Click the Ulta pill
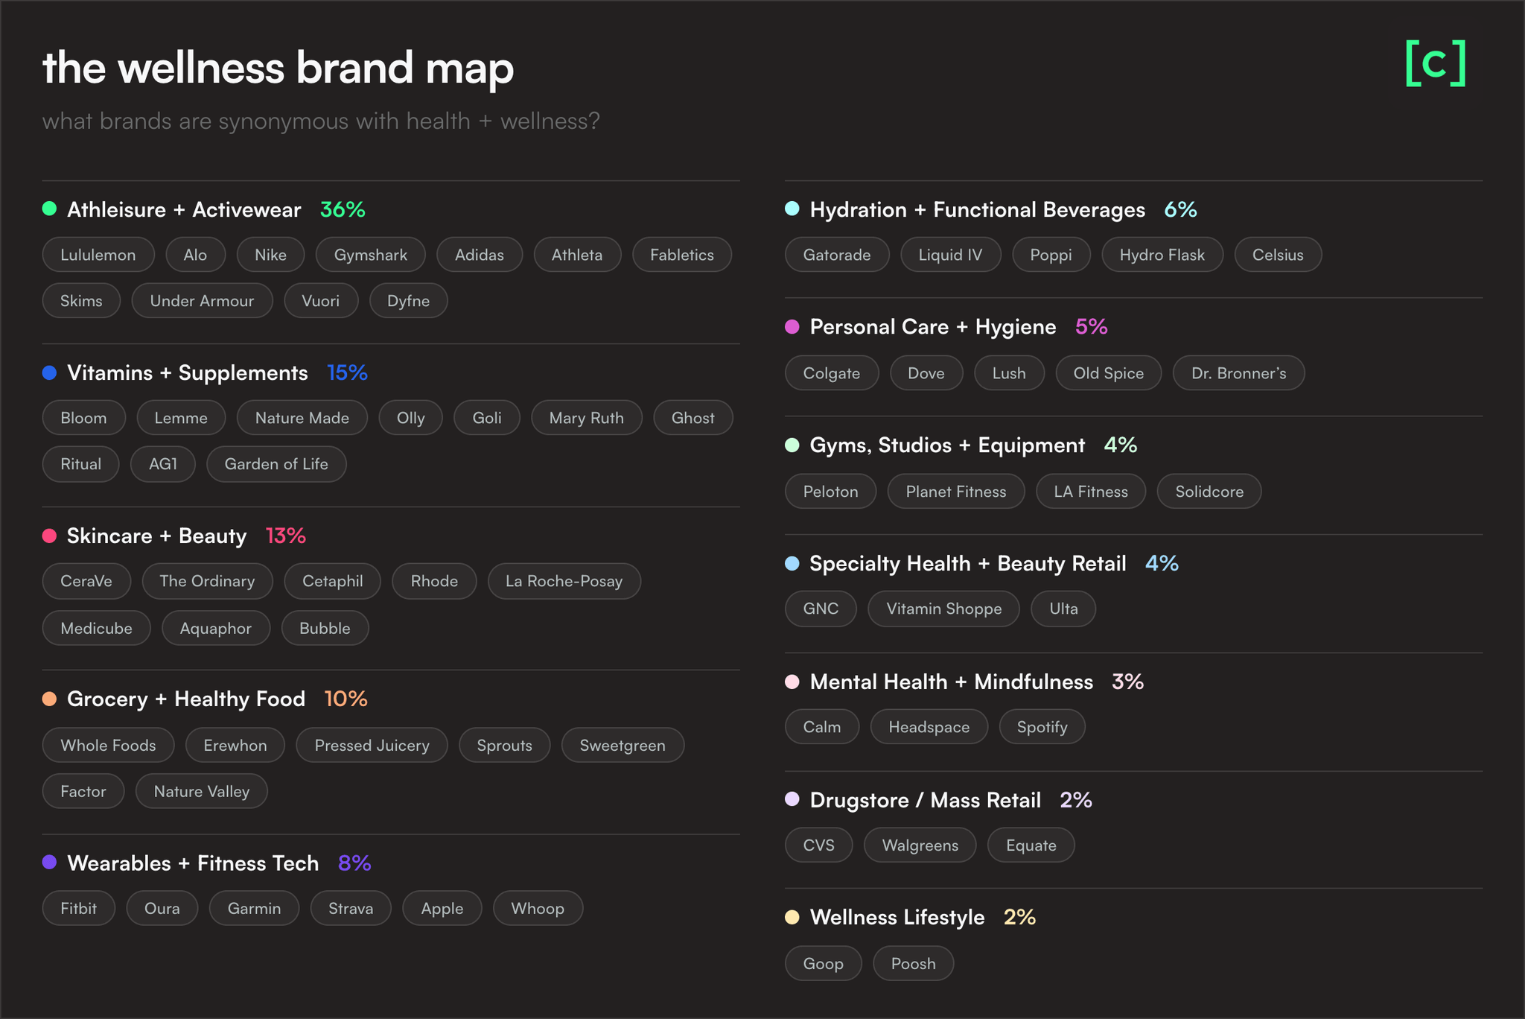The image size is (1525, 1019). [1063, 609]
